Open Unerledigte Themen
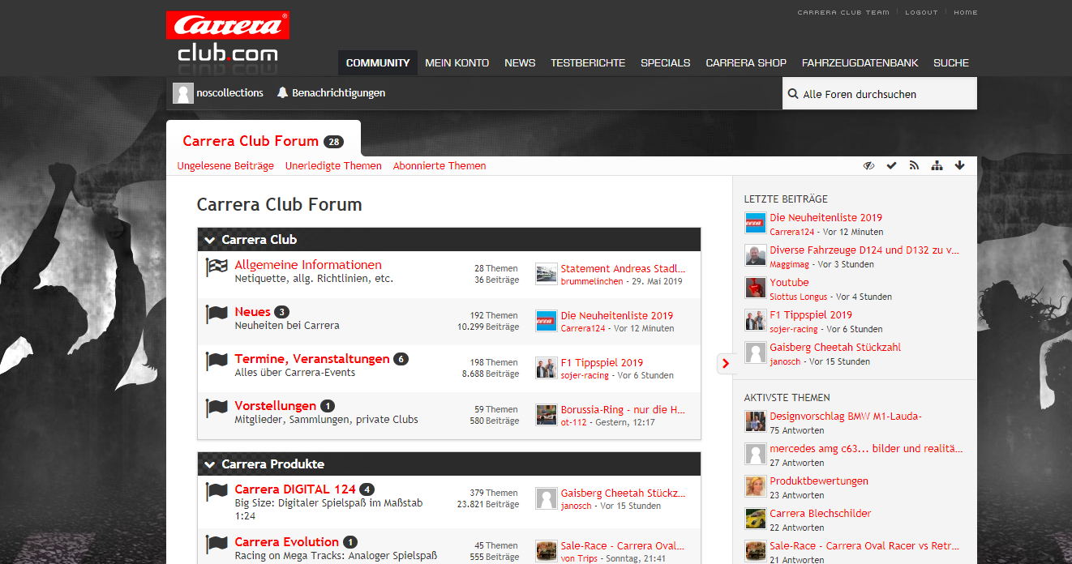 (333, 165)
